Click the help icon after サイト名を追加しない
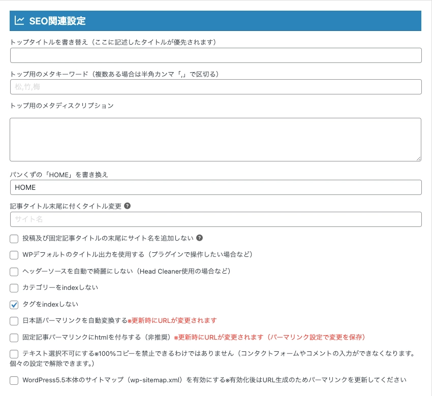Viewport: 432px width, 396px height. click(x=199, y=238)
